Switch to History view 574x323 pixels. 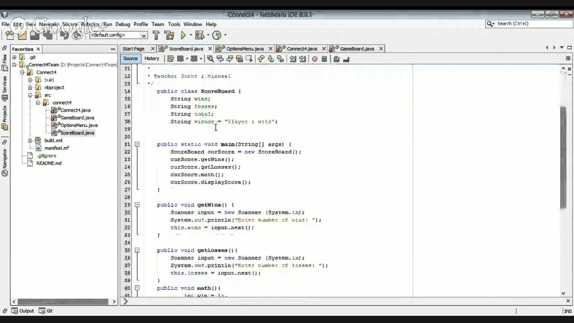pos(152,59)
